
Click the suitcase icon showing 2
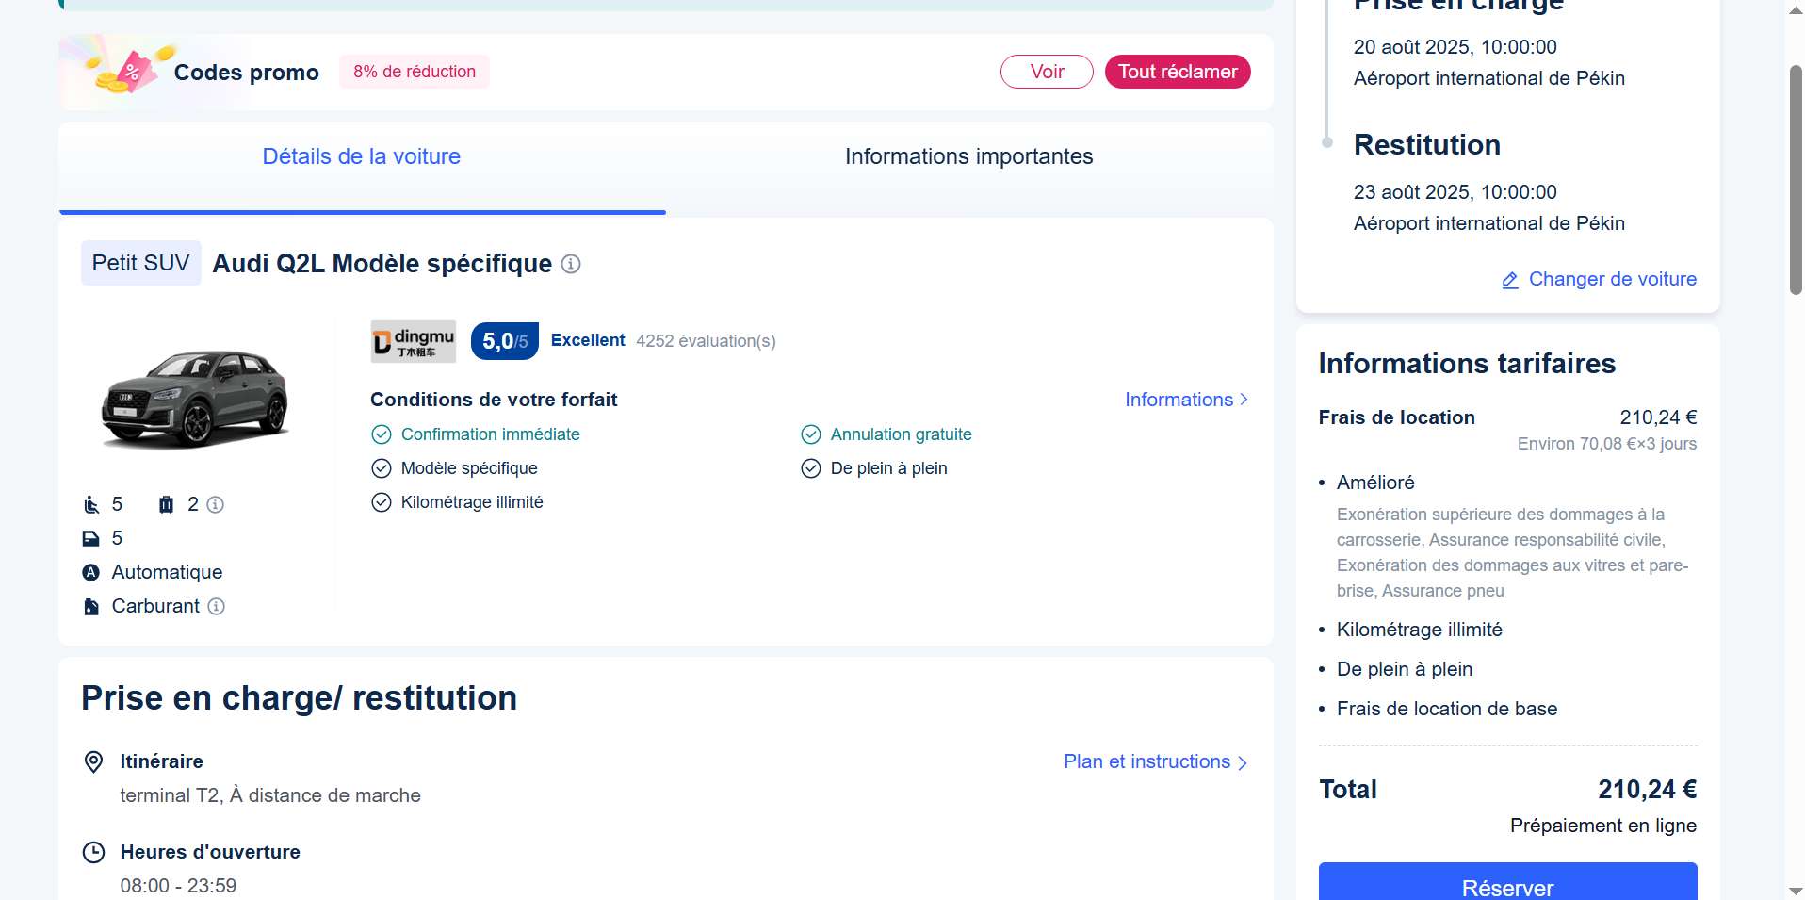tap(167, 504)
